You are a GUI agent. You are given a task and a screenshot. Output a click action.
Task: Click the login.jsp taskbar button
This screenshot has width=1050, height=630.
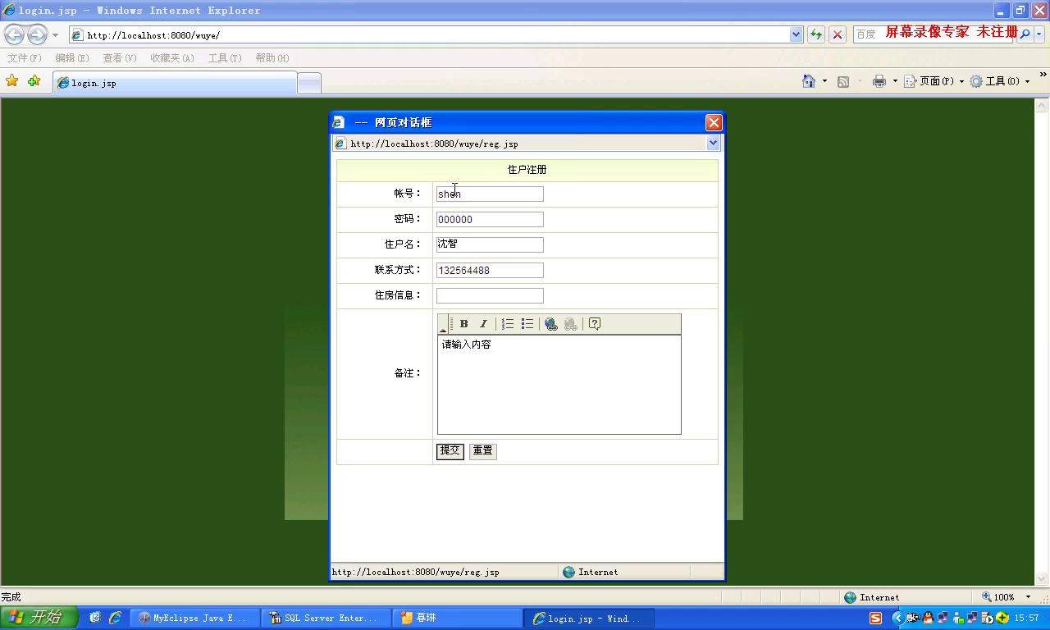coord(589,619)
